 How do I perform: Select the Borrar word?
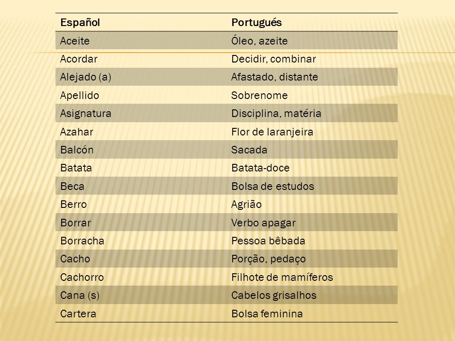pos(75,223)
